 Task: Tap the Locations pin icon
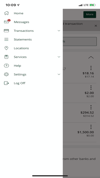tap(6, 48)
